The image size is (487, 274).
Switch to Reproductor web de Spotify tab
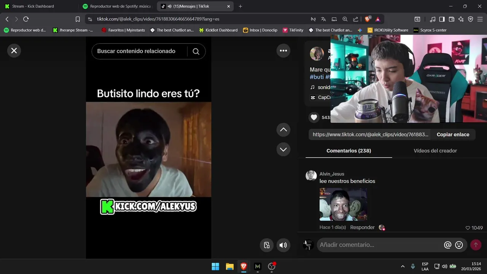117,6
